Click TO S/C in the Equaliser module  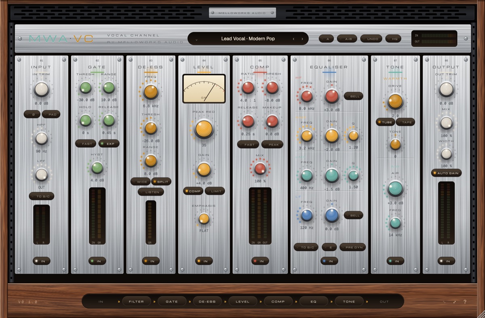click(306, 247)
